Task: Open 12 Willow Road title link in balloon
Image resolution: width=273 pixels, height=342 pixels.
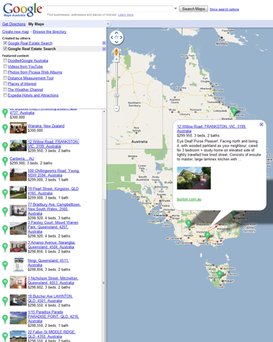Action: [212, 128]
